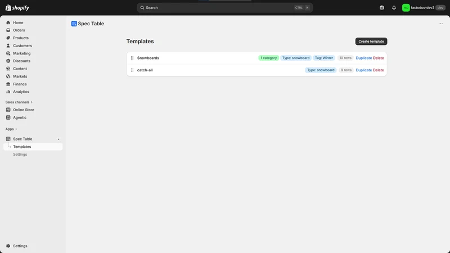Open the Home icon in sidebar
This screenshot has height=253, width=450.
pyautogui.click(x=8, y=22)
